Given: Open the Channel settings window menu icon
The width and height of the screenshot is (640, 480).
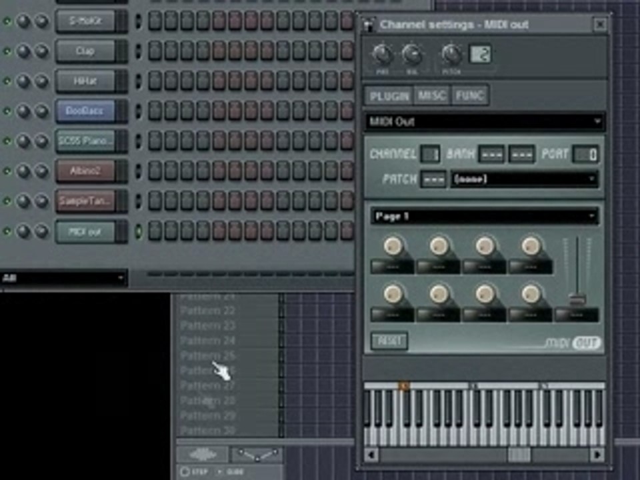Looking at the screenshot, I should point(369,25).
